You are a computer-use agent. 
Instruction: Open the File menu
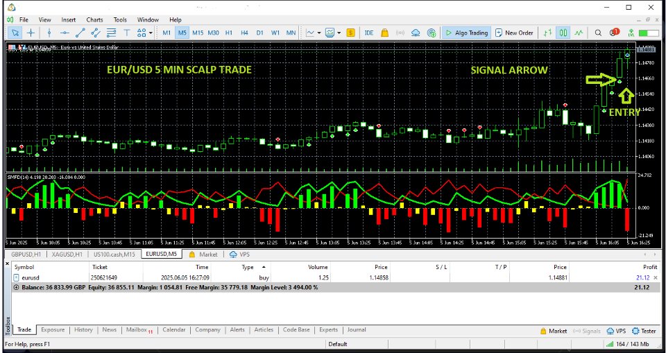click(24, 19)
